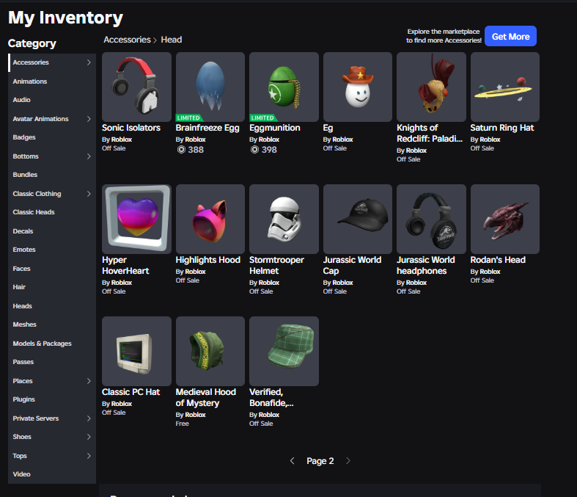Click the Free label under Medieval Hood
The width and height of the screenshot is (577, 497).
click(182, 424)
